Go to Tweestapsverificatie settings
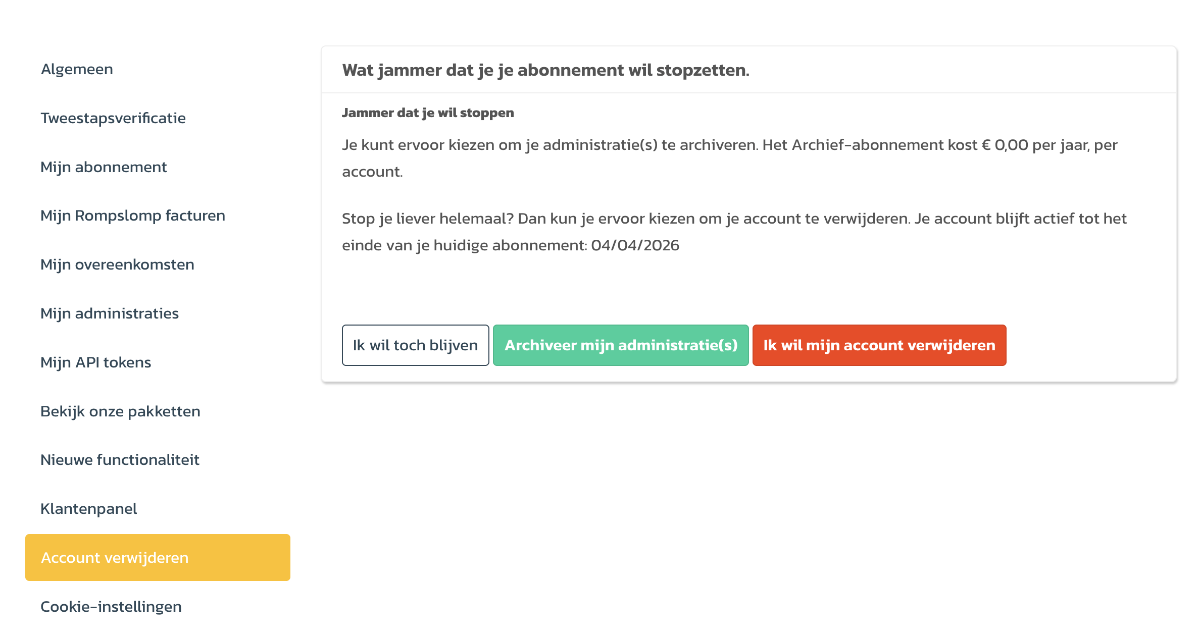The image size is (1199, 638). pos(113,118)
